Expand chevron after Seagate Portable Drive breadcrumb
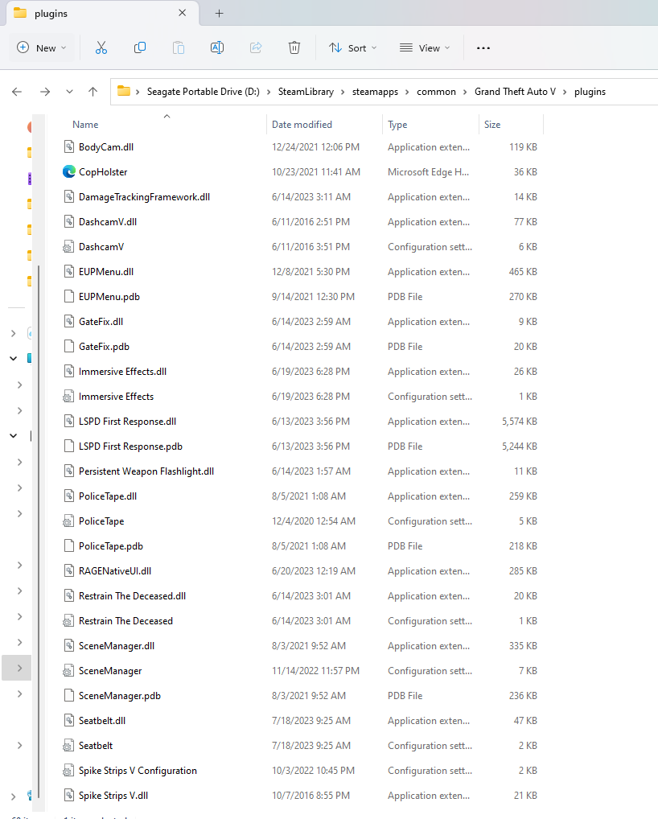The image size is (658, 819). click(269, 92)
